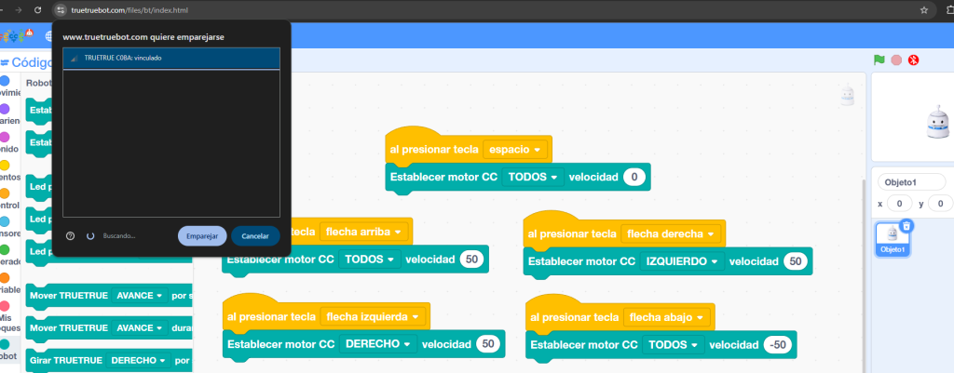Open TODOS dropdown in the velocidad -50 block
954x373 pixels.
673,344
